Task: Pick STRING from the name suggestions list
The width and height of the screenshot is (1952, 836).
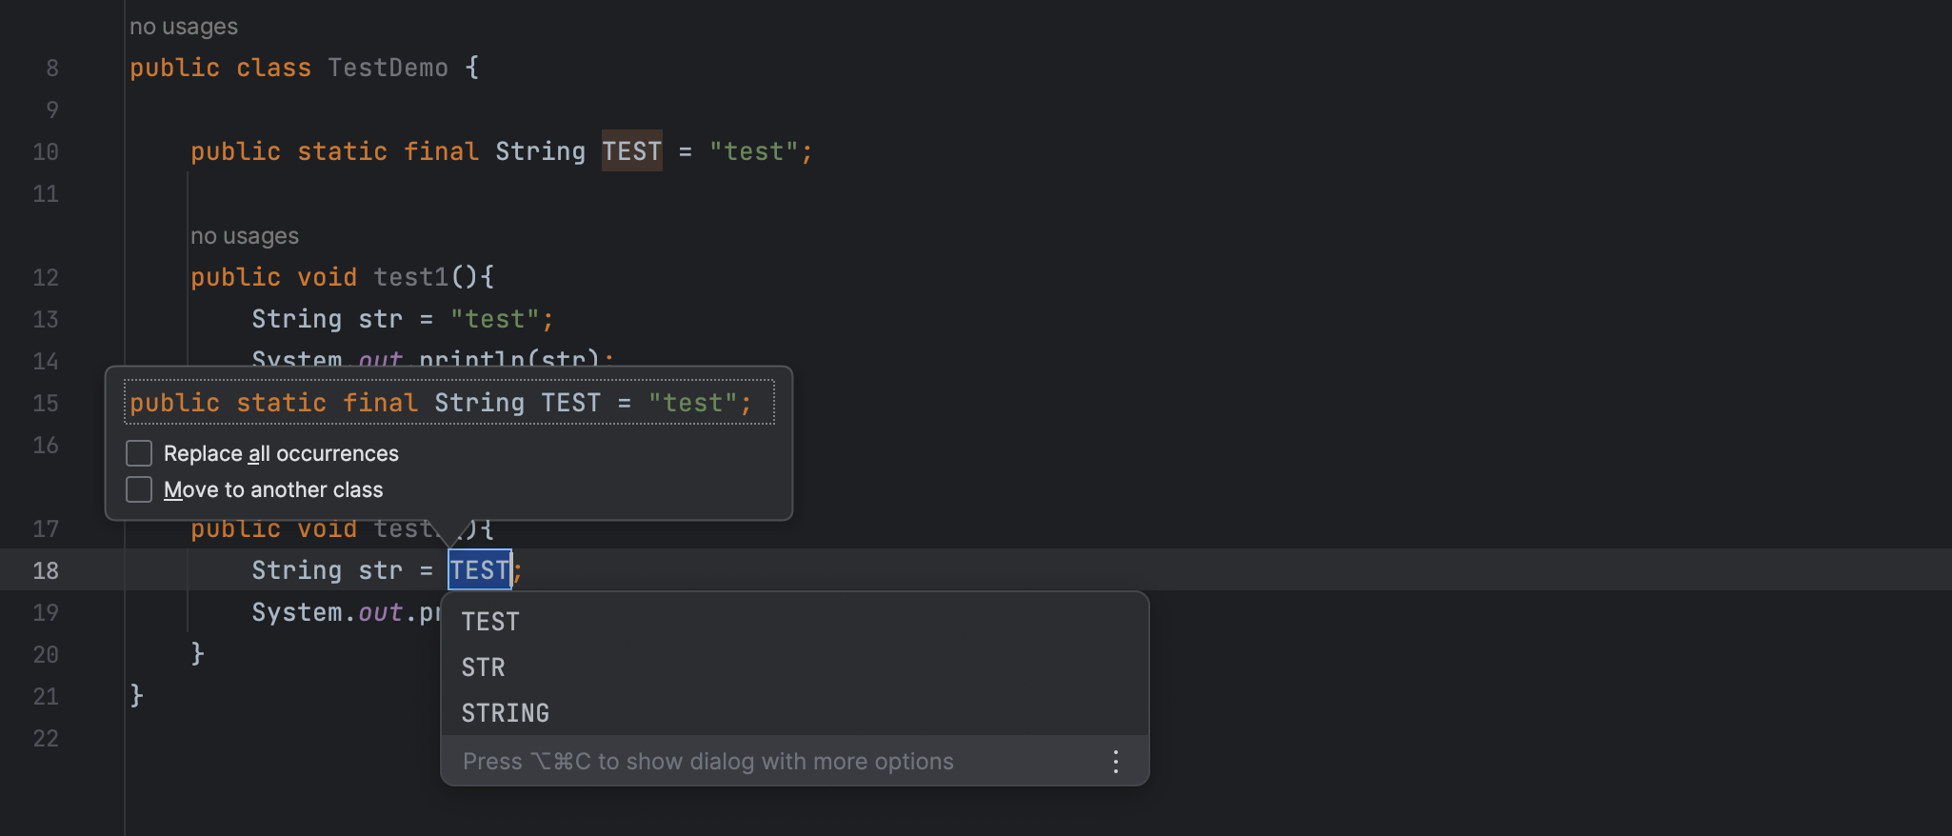Action: [x=505, y=713]
